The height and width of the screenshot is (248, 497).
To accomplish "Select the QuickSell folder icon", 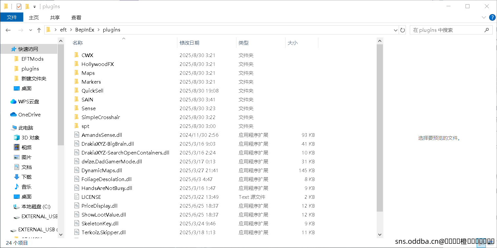I will pos(76,90).
